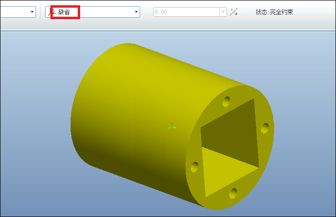Click the flip constraint orientation icon
Viewport: 336px width, 217px height.
(x=234, y=12)
